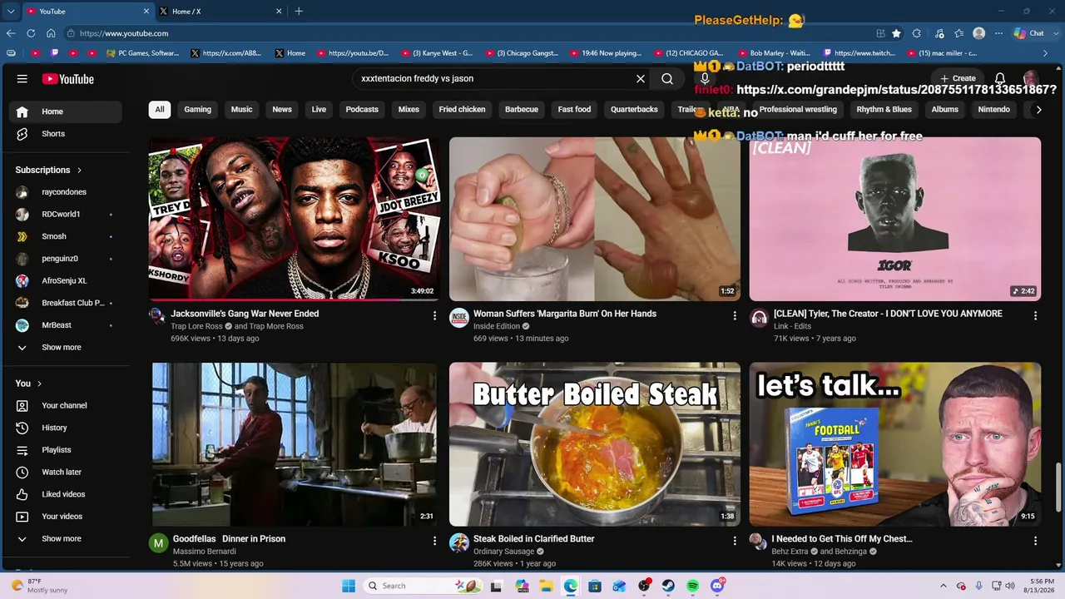
Task: Reload the page in the browser
Action: click(x=31, y=33)
